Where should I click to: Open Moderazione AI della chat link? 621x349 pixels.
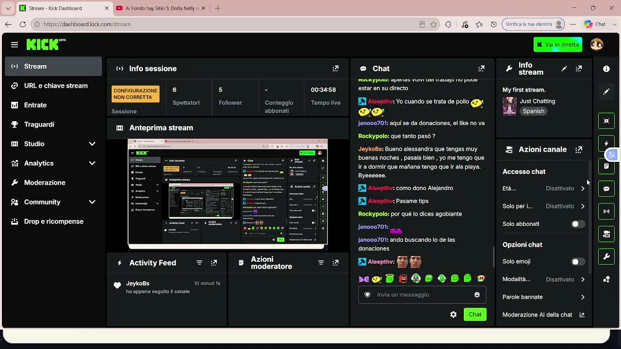pos(543,315)
